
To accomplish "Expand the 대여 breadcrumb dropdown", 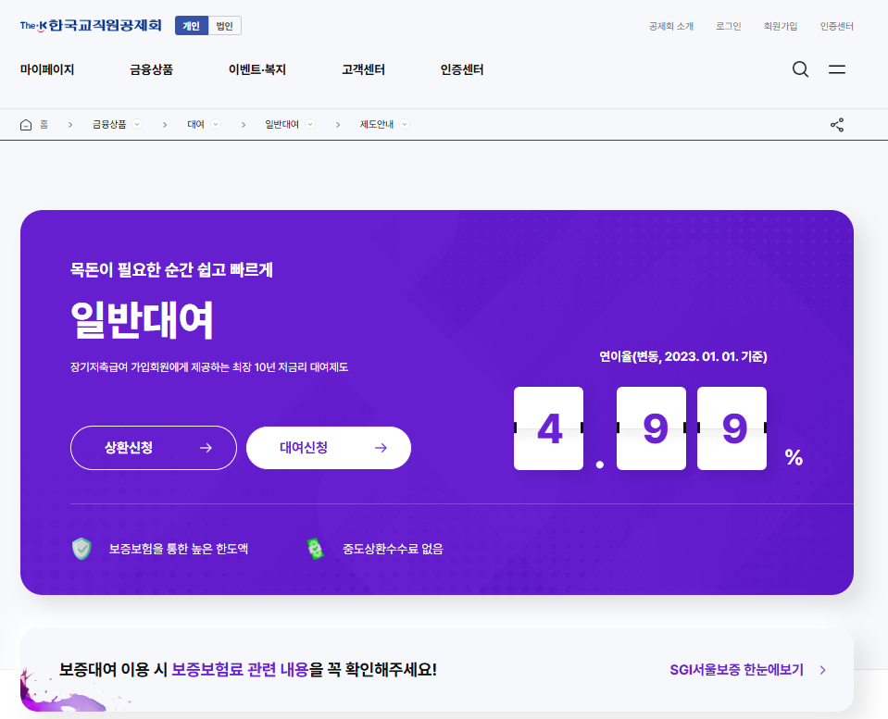I will [x=216, y=124].
